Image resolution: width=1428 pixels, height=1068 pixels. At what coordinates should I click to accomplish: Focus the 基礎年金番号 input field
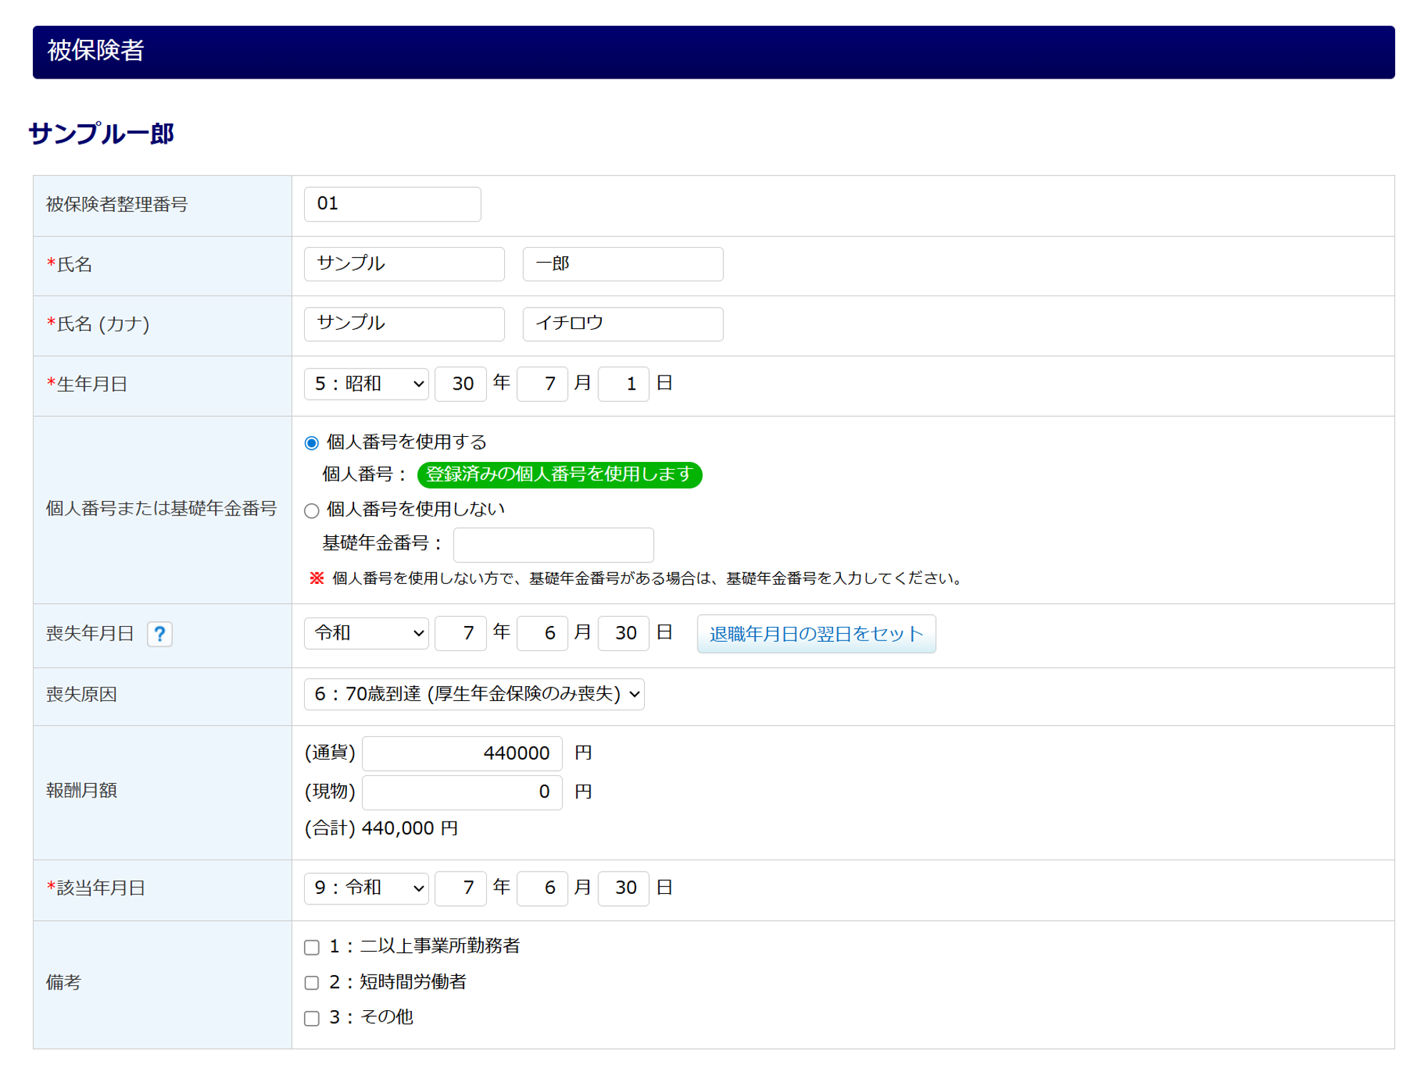point(553,545)
